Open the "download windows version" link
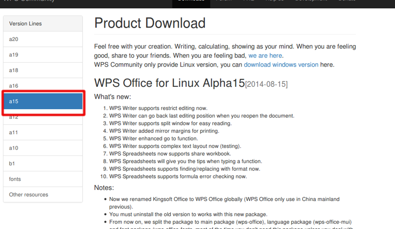The height and width of the screenshot is (229, 395). click(281, 65)
